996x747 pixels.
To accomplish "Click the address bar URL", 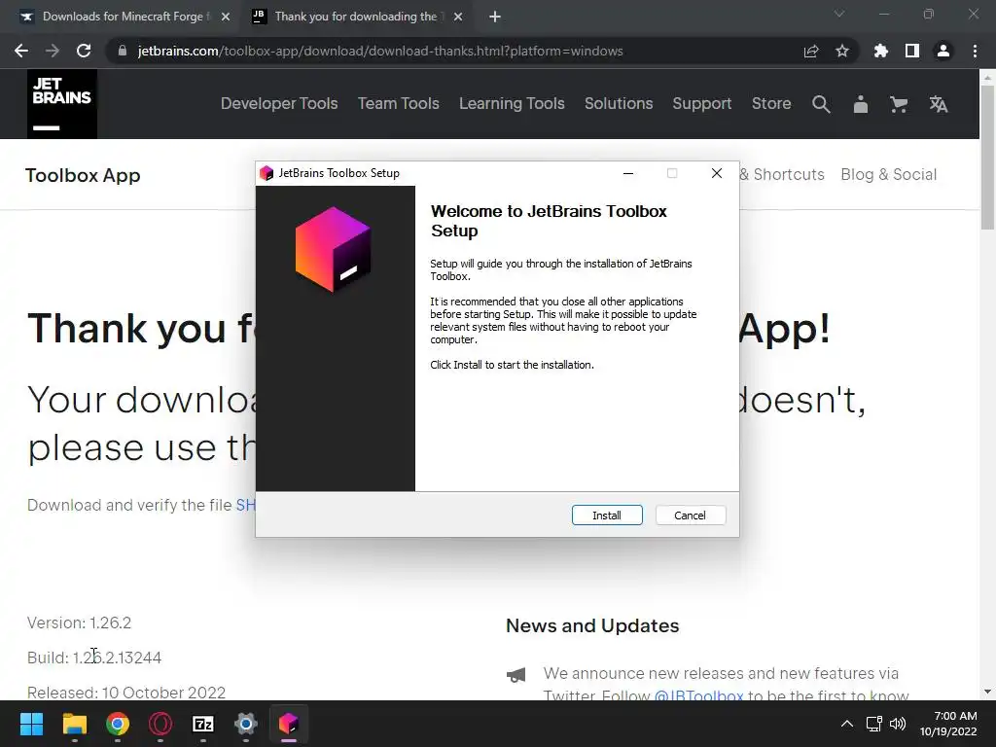I will (x=380, y=51).
